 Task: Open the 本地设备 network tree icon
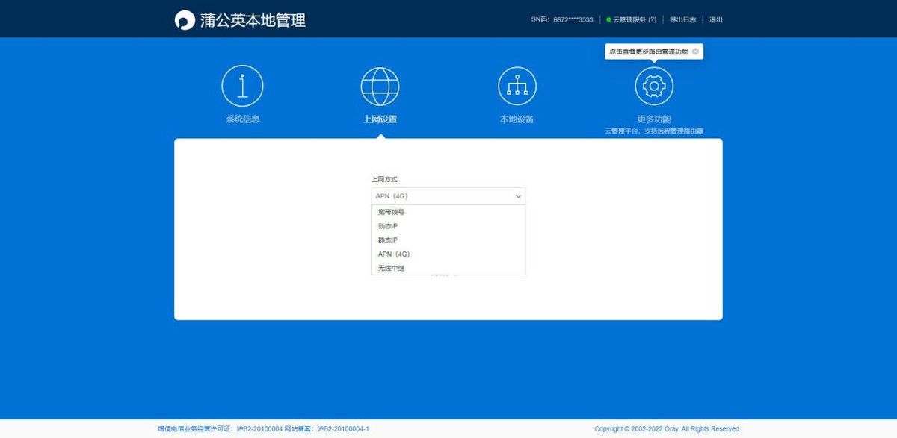pyautogui.click(x=517, y=86)
